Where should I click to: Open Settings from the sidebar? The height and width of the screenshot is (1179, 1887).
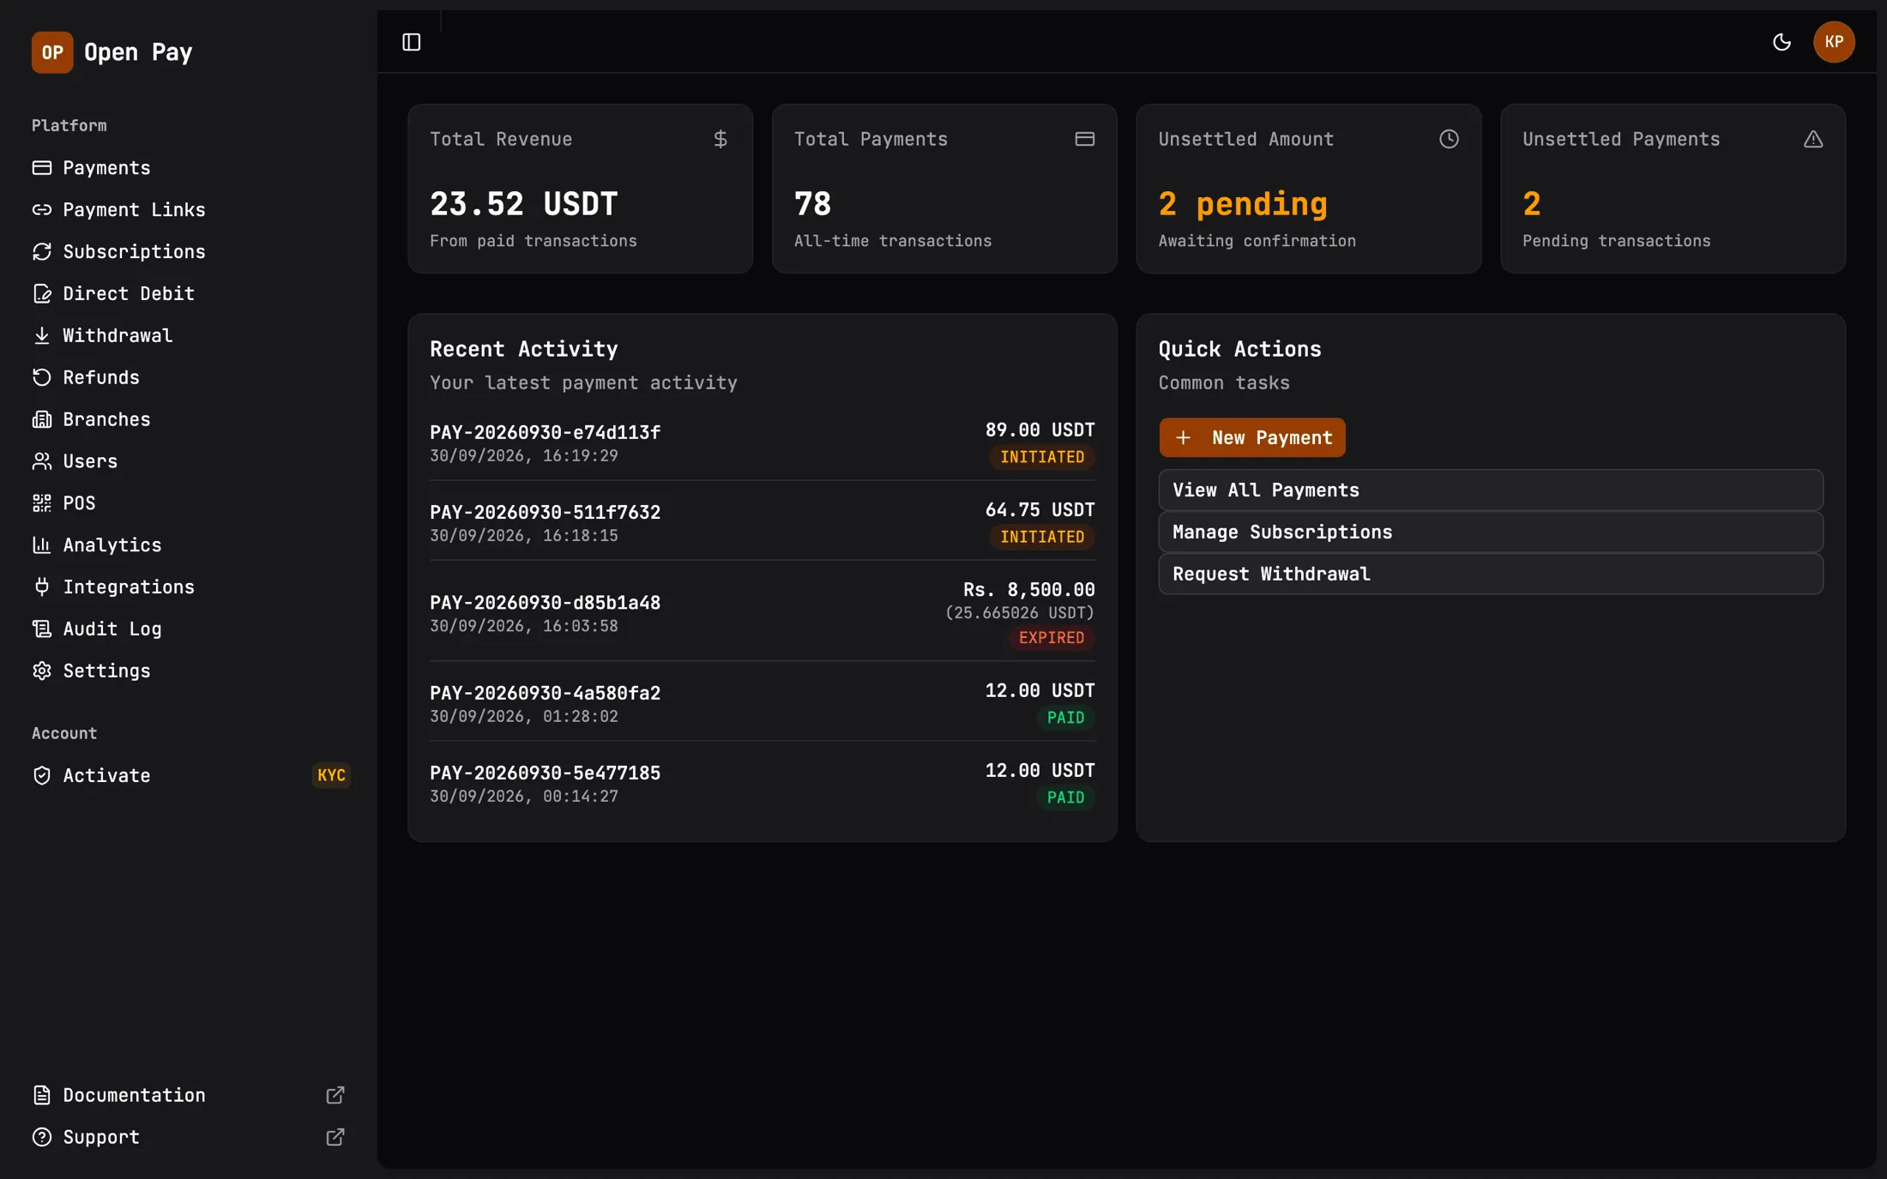(189, 671)
